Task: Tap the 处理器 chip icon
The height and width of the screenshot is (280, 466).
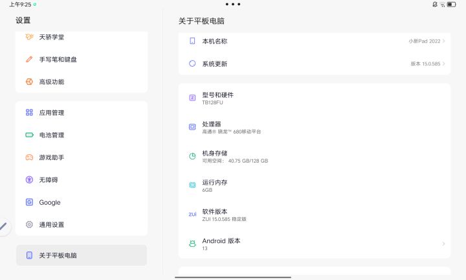Action: point(192,127)
